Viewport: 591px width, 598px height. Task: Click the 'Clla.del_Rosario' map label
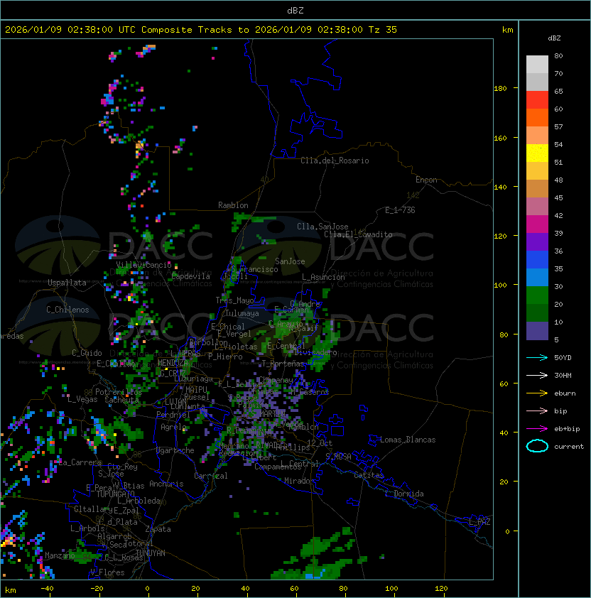pos(335,161)
